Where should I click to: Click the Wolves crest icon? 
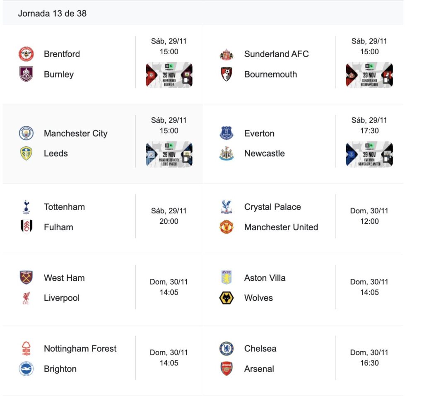pos(226,298)
